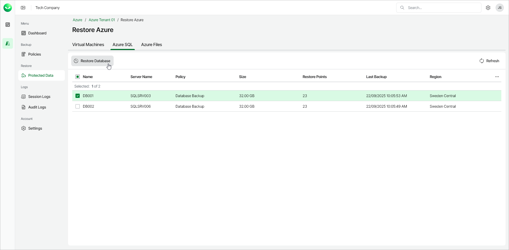Open Session Logs via its sidebar icon
The height and width of the screenshot is (250, 509).
pyautogui.click(x=24, y=96)
